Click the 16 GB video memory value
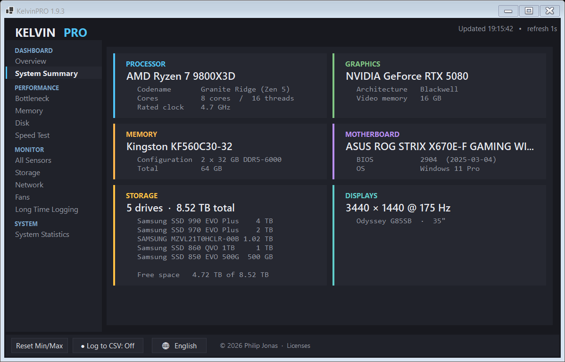The image size is (565, 362). (x=431, y=98)
